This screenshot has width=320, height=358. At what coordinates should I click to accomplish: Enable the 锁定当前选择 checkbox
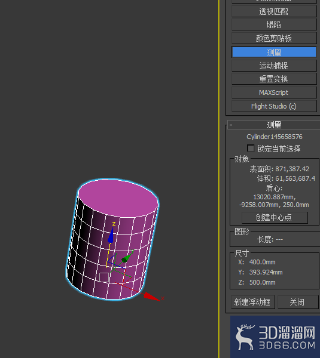point(251,149)
